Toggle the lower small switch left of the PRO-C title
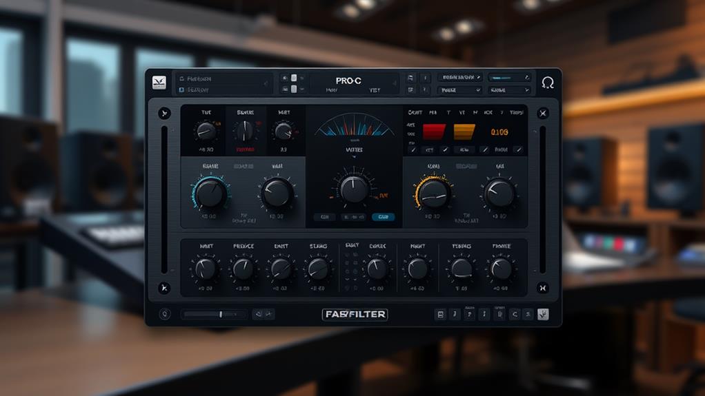 point(294,90)
